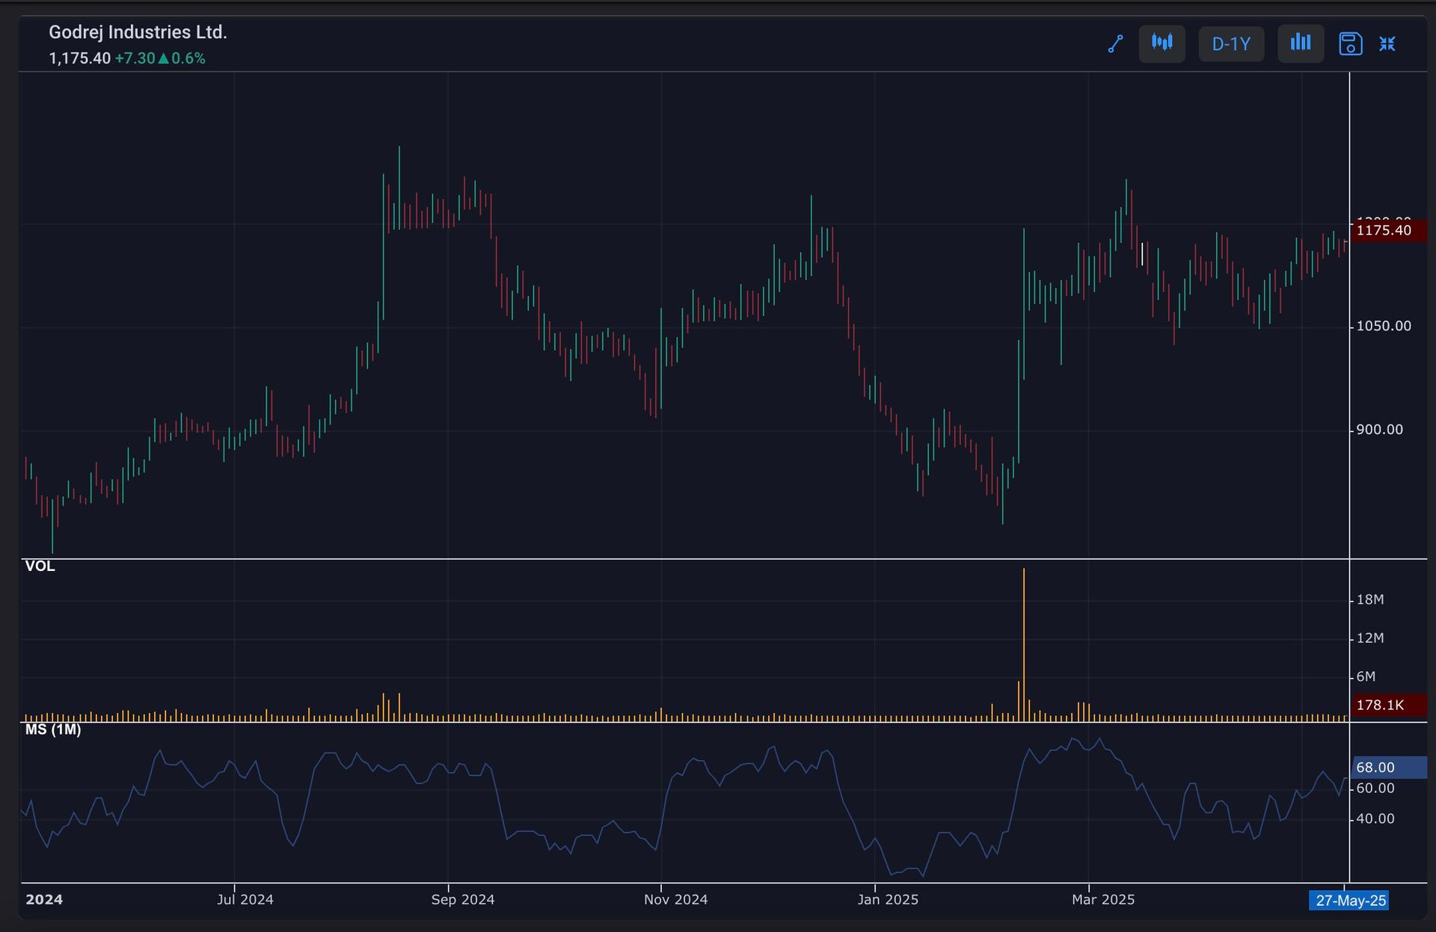Screen dimensions: 1436x932
Task: Click the tallest volume spike bar
Action: click(1024, 644)
